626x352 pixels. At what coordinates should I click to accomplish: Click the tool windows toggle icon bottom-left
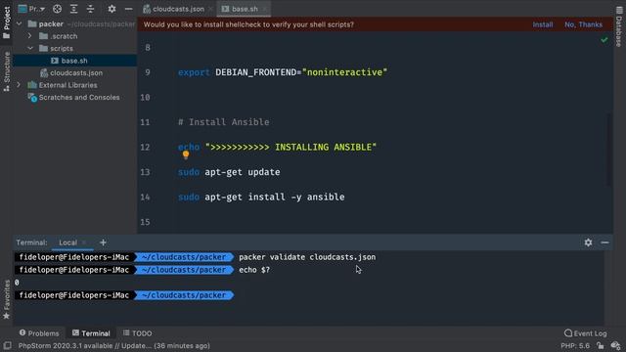click(x=7, y=345)
